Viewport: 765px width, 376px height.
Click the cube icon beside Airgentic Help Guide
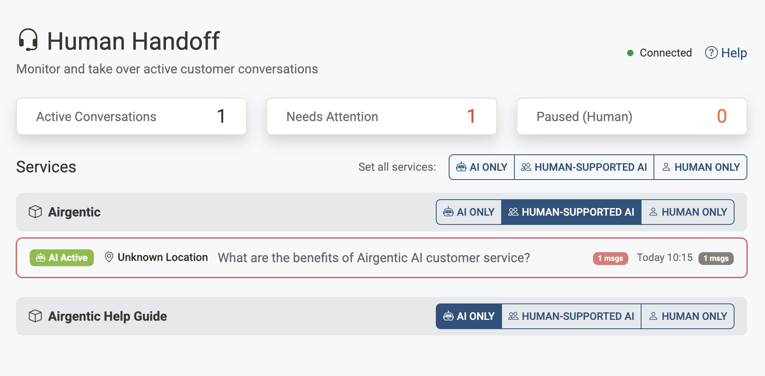[35, 316]
